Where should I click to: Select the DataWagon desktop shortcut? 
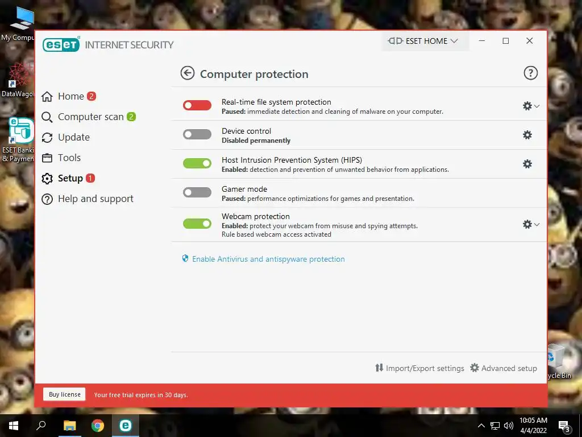[18, 80]
